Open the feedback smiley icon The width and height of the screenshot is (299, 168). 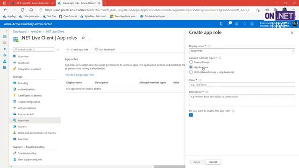tap(252, 24)
